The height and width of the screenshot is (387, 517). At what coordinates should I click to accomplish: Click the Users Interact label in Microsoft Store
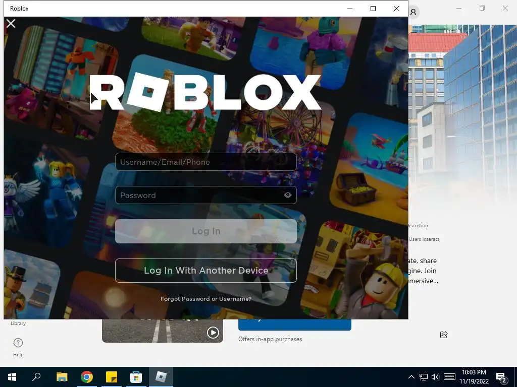point(424,239)
